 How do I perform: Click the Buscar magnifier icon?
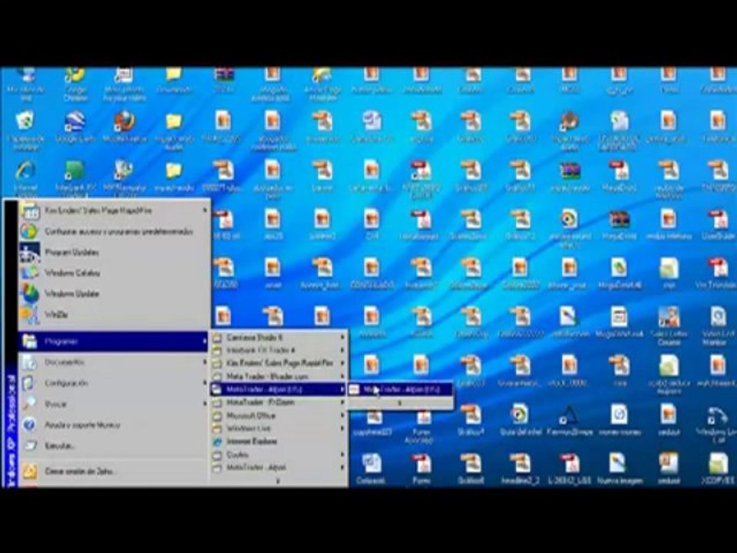[x=29, y=404]
